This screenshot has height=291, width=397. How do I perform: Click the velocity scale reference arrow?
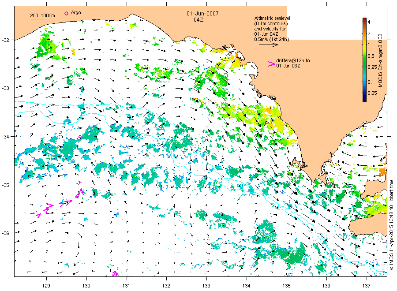pyautogui.click(x=268, y=45)
